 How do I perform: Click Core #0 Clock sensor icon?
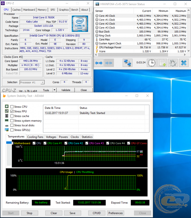97,16
